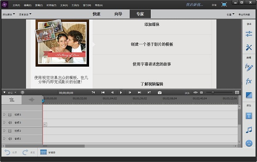This screenshot has width=257, height=162.
Task: Open the Tools wrench-scissors icon
Action: point(249,47)
